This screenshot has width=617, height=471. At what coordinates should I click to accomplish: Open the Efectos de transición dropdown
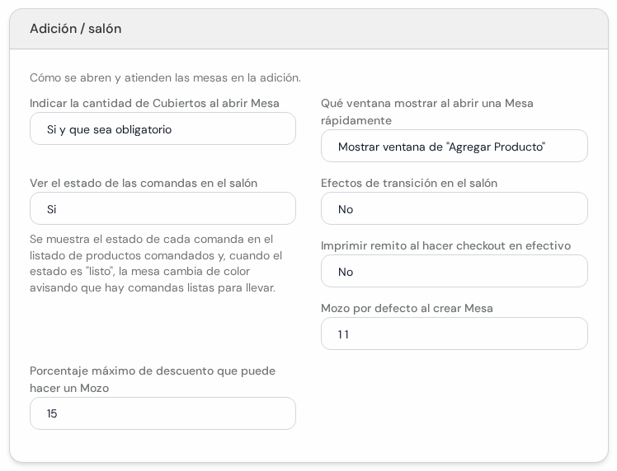(x=455, y=208)
